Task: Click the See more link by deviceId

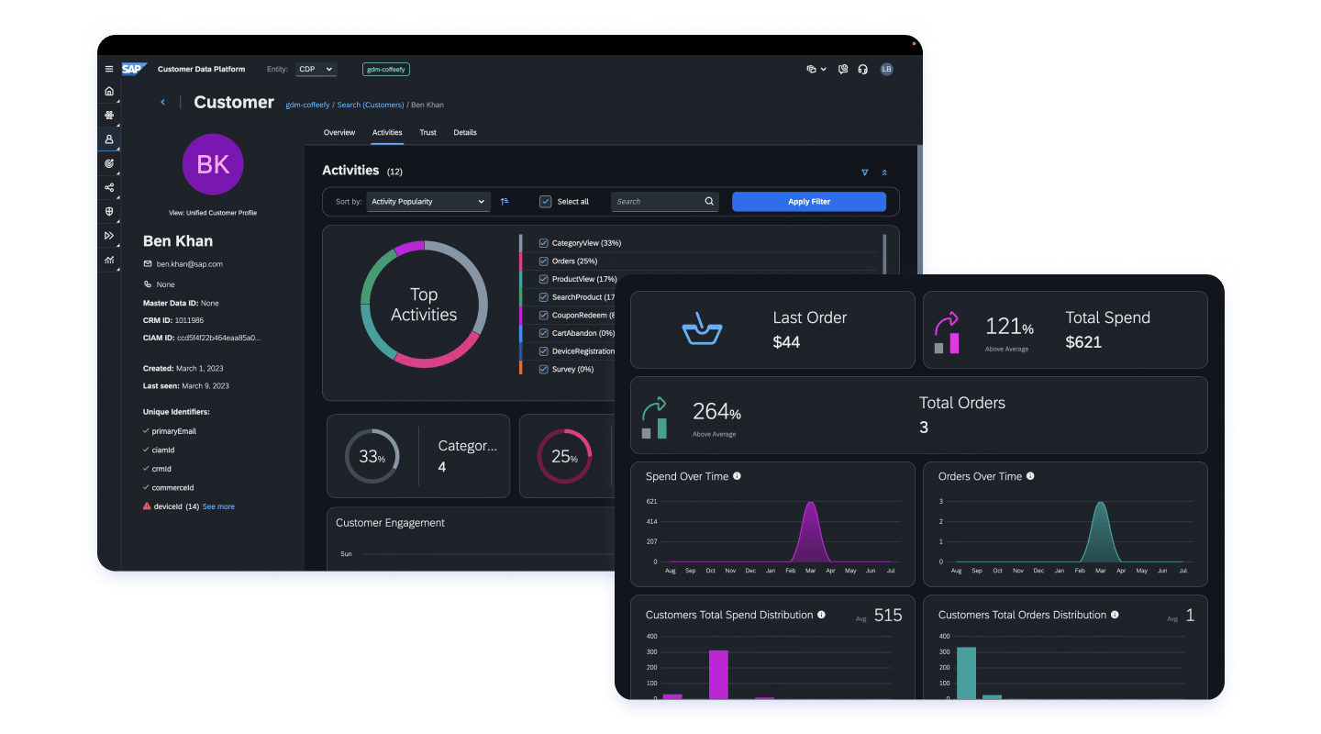Action: (x=218, y=506)
